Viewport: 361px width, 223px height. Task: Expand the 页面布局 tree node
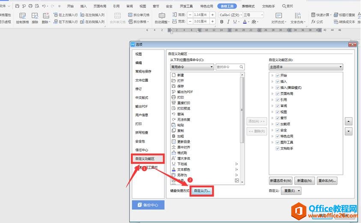(x=272, y=94)
